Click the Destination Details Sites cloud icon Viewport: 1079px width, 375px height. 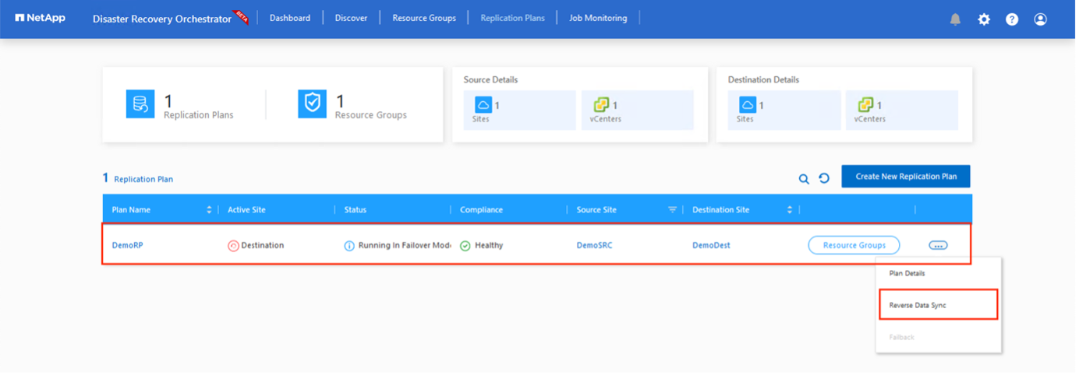[748, 105]
